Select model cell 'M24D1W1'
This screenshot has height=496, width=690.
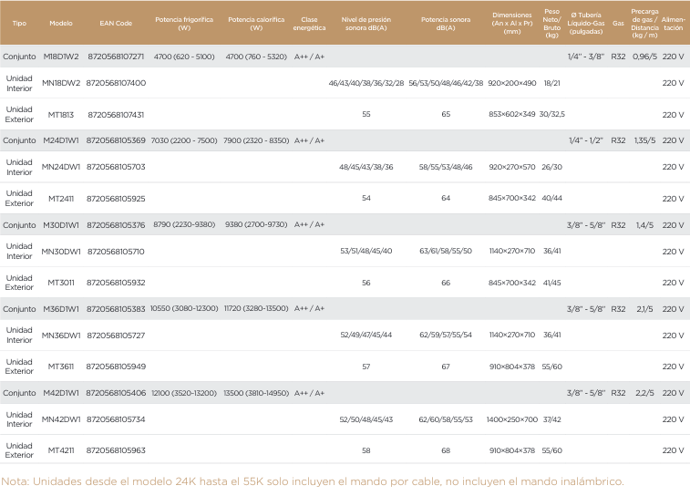61,140
